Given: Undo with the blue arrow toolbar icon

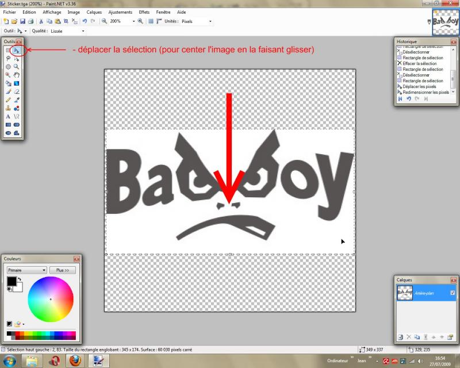Looking at the screenshot, I should click(x=85, y=21).
